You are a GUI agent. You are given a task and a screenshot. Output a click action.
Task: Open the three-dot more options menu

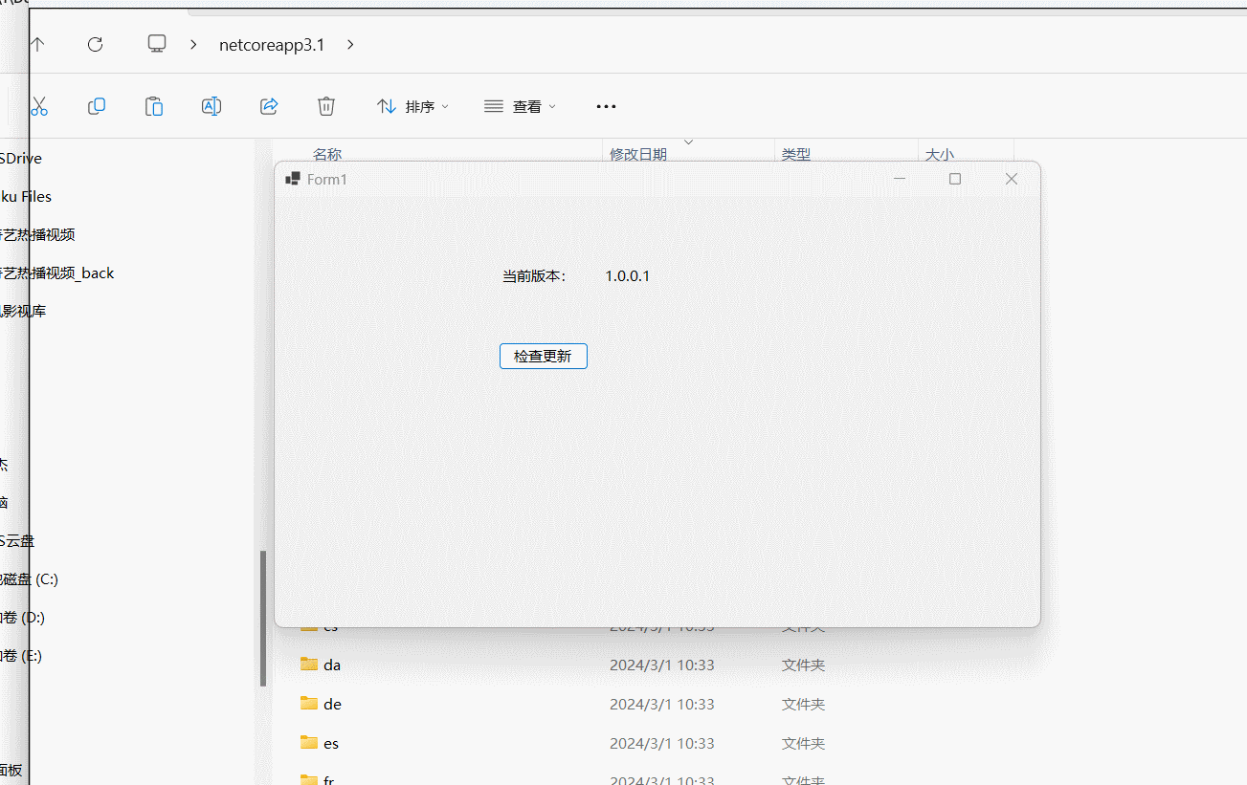pos(606,106)
